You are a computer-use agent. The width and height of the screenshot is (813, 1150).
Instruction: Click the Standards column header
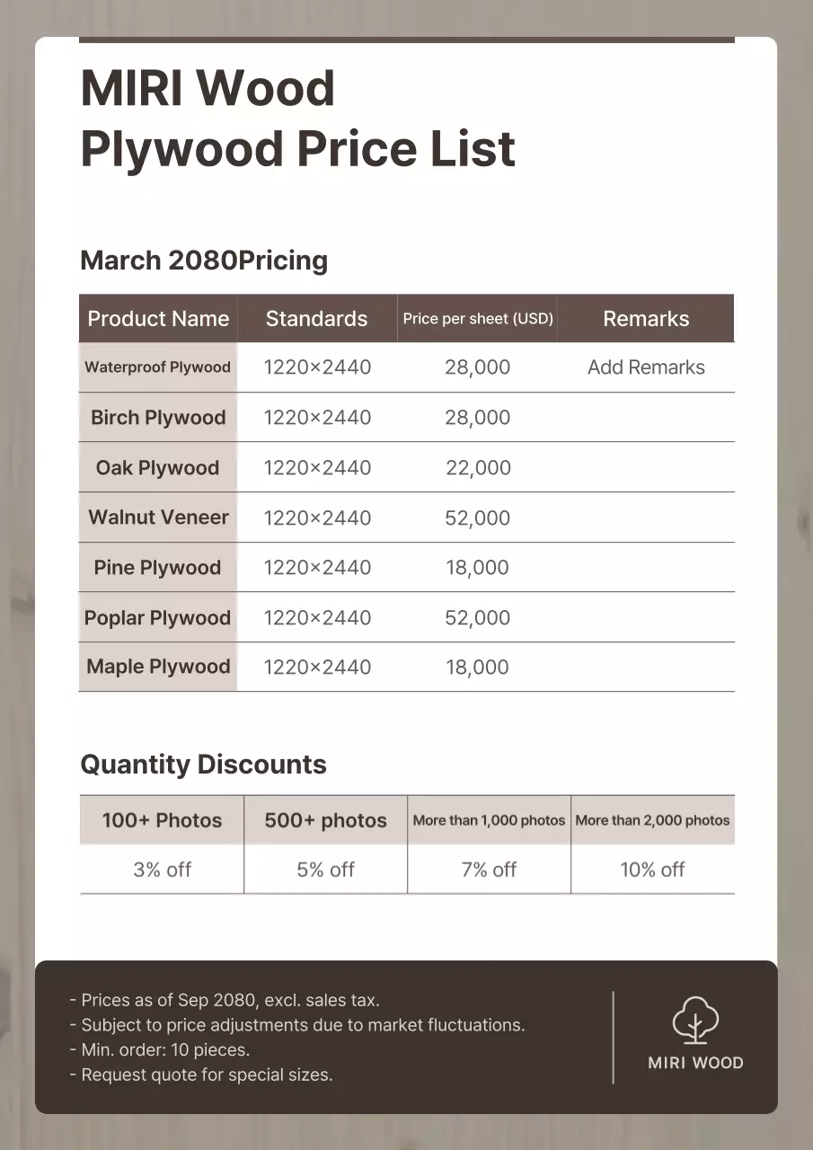click(x=316, y=319)
